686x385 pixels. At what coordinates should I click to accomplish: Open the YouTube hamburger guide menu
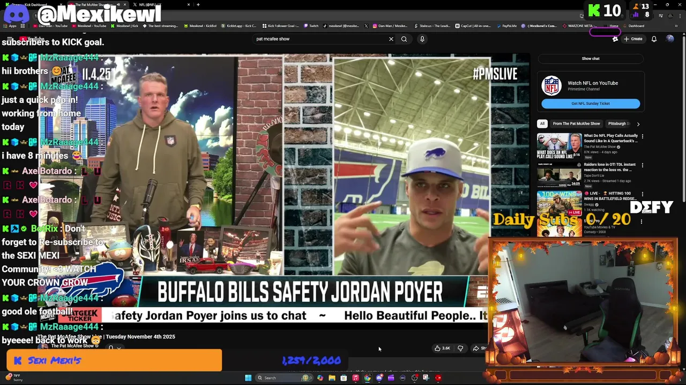click(9, 39)
